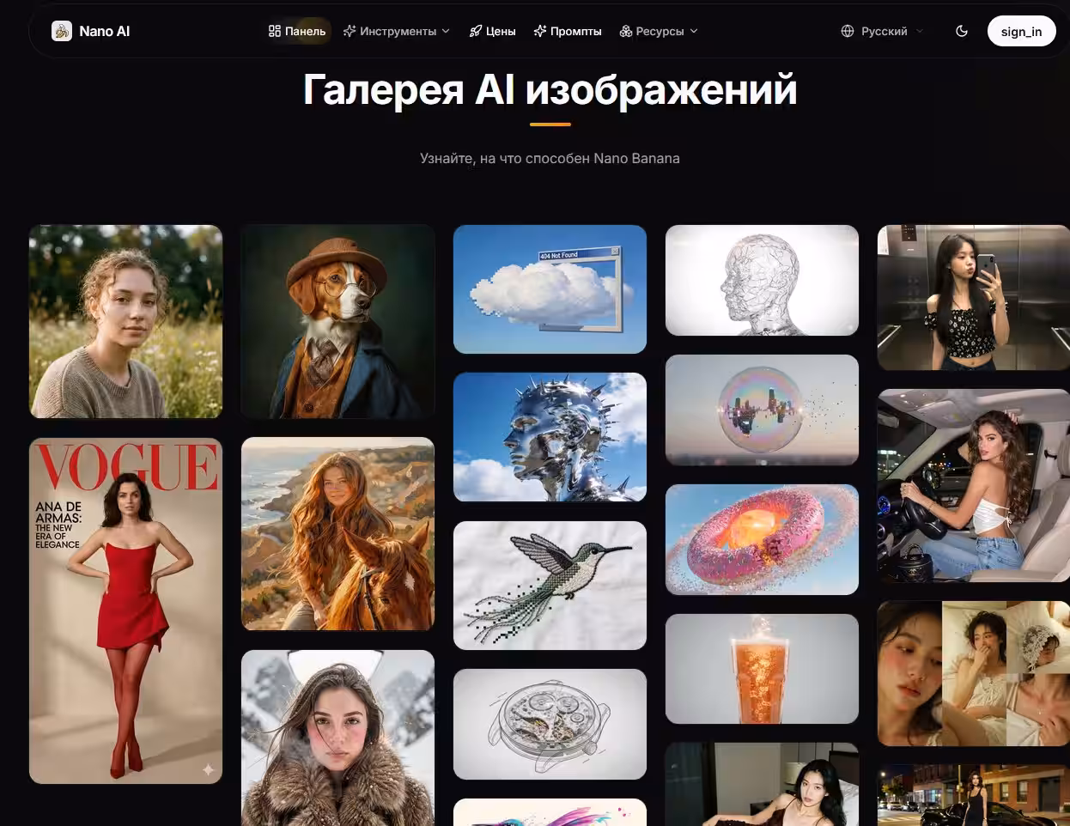
Task: Open the pixelated hummingbird image
Action: [x=550, y=585]
